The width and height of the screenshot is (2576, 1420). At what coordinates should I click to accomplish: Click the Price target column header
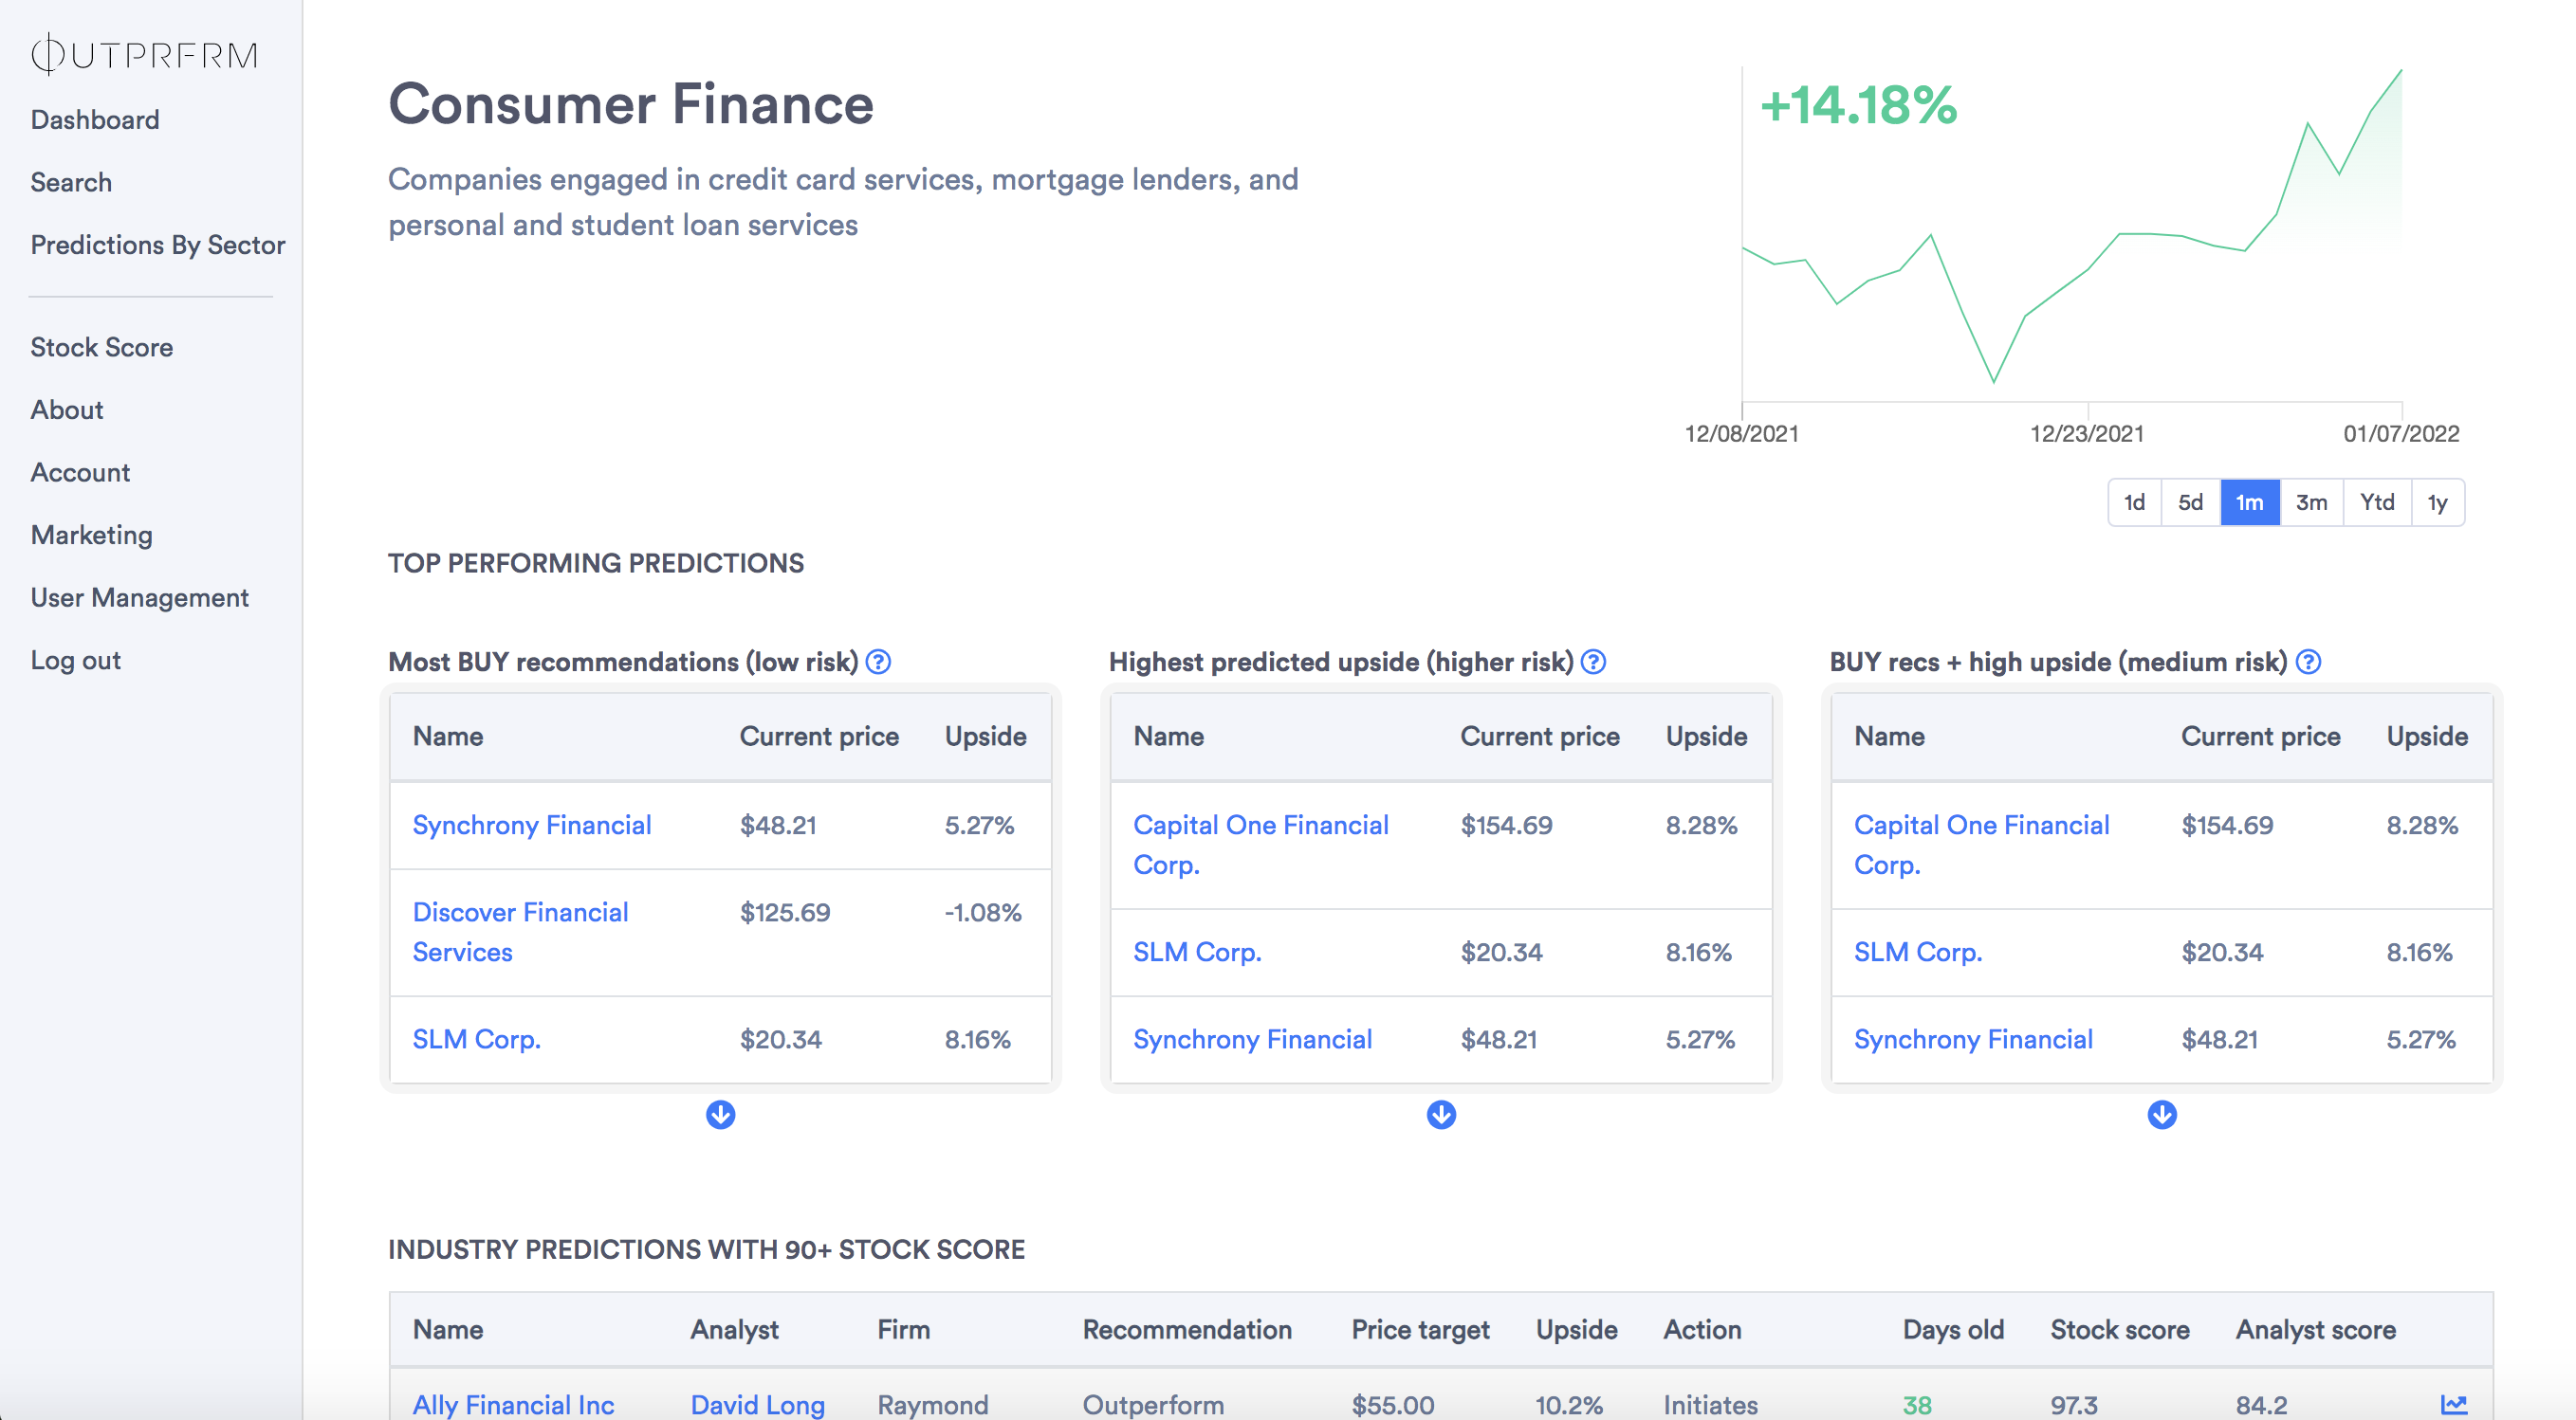point(1420,1330)
